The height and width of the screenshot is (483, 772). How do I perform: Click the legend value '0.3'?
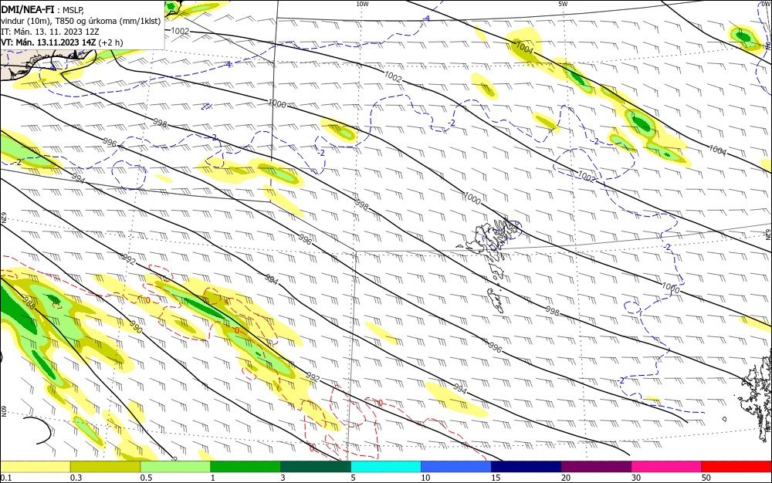[76, 478]
